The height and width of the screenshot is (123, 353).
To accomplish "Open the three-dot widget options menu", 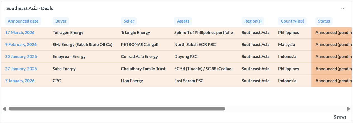I will coord(343,9).
